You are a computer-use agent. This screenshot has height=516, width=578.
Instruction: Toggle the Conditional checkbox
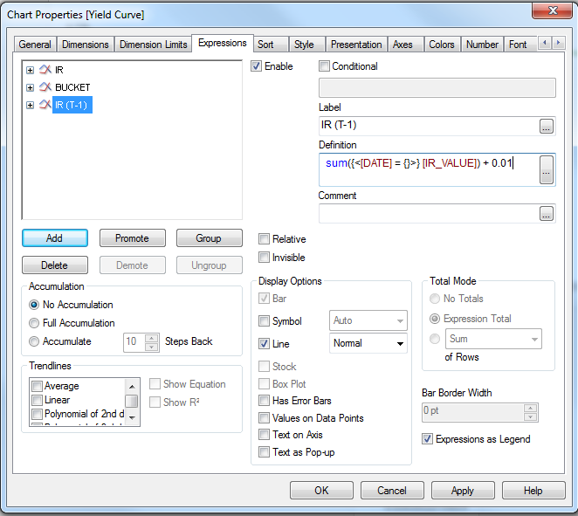click(x=324, y=66)
